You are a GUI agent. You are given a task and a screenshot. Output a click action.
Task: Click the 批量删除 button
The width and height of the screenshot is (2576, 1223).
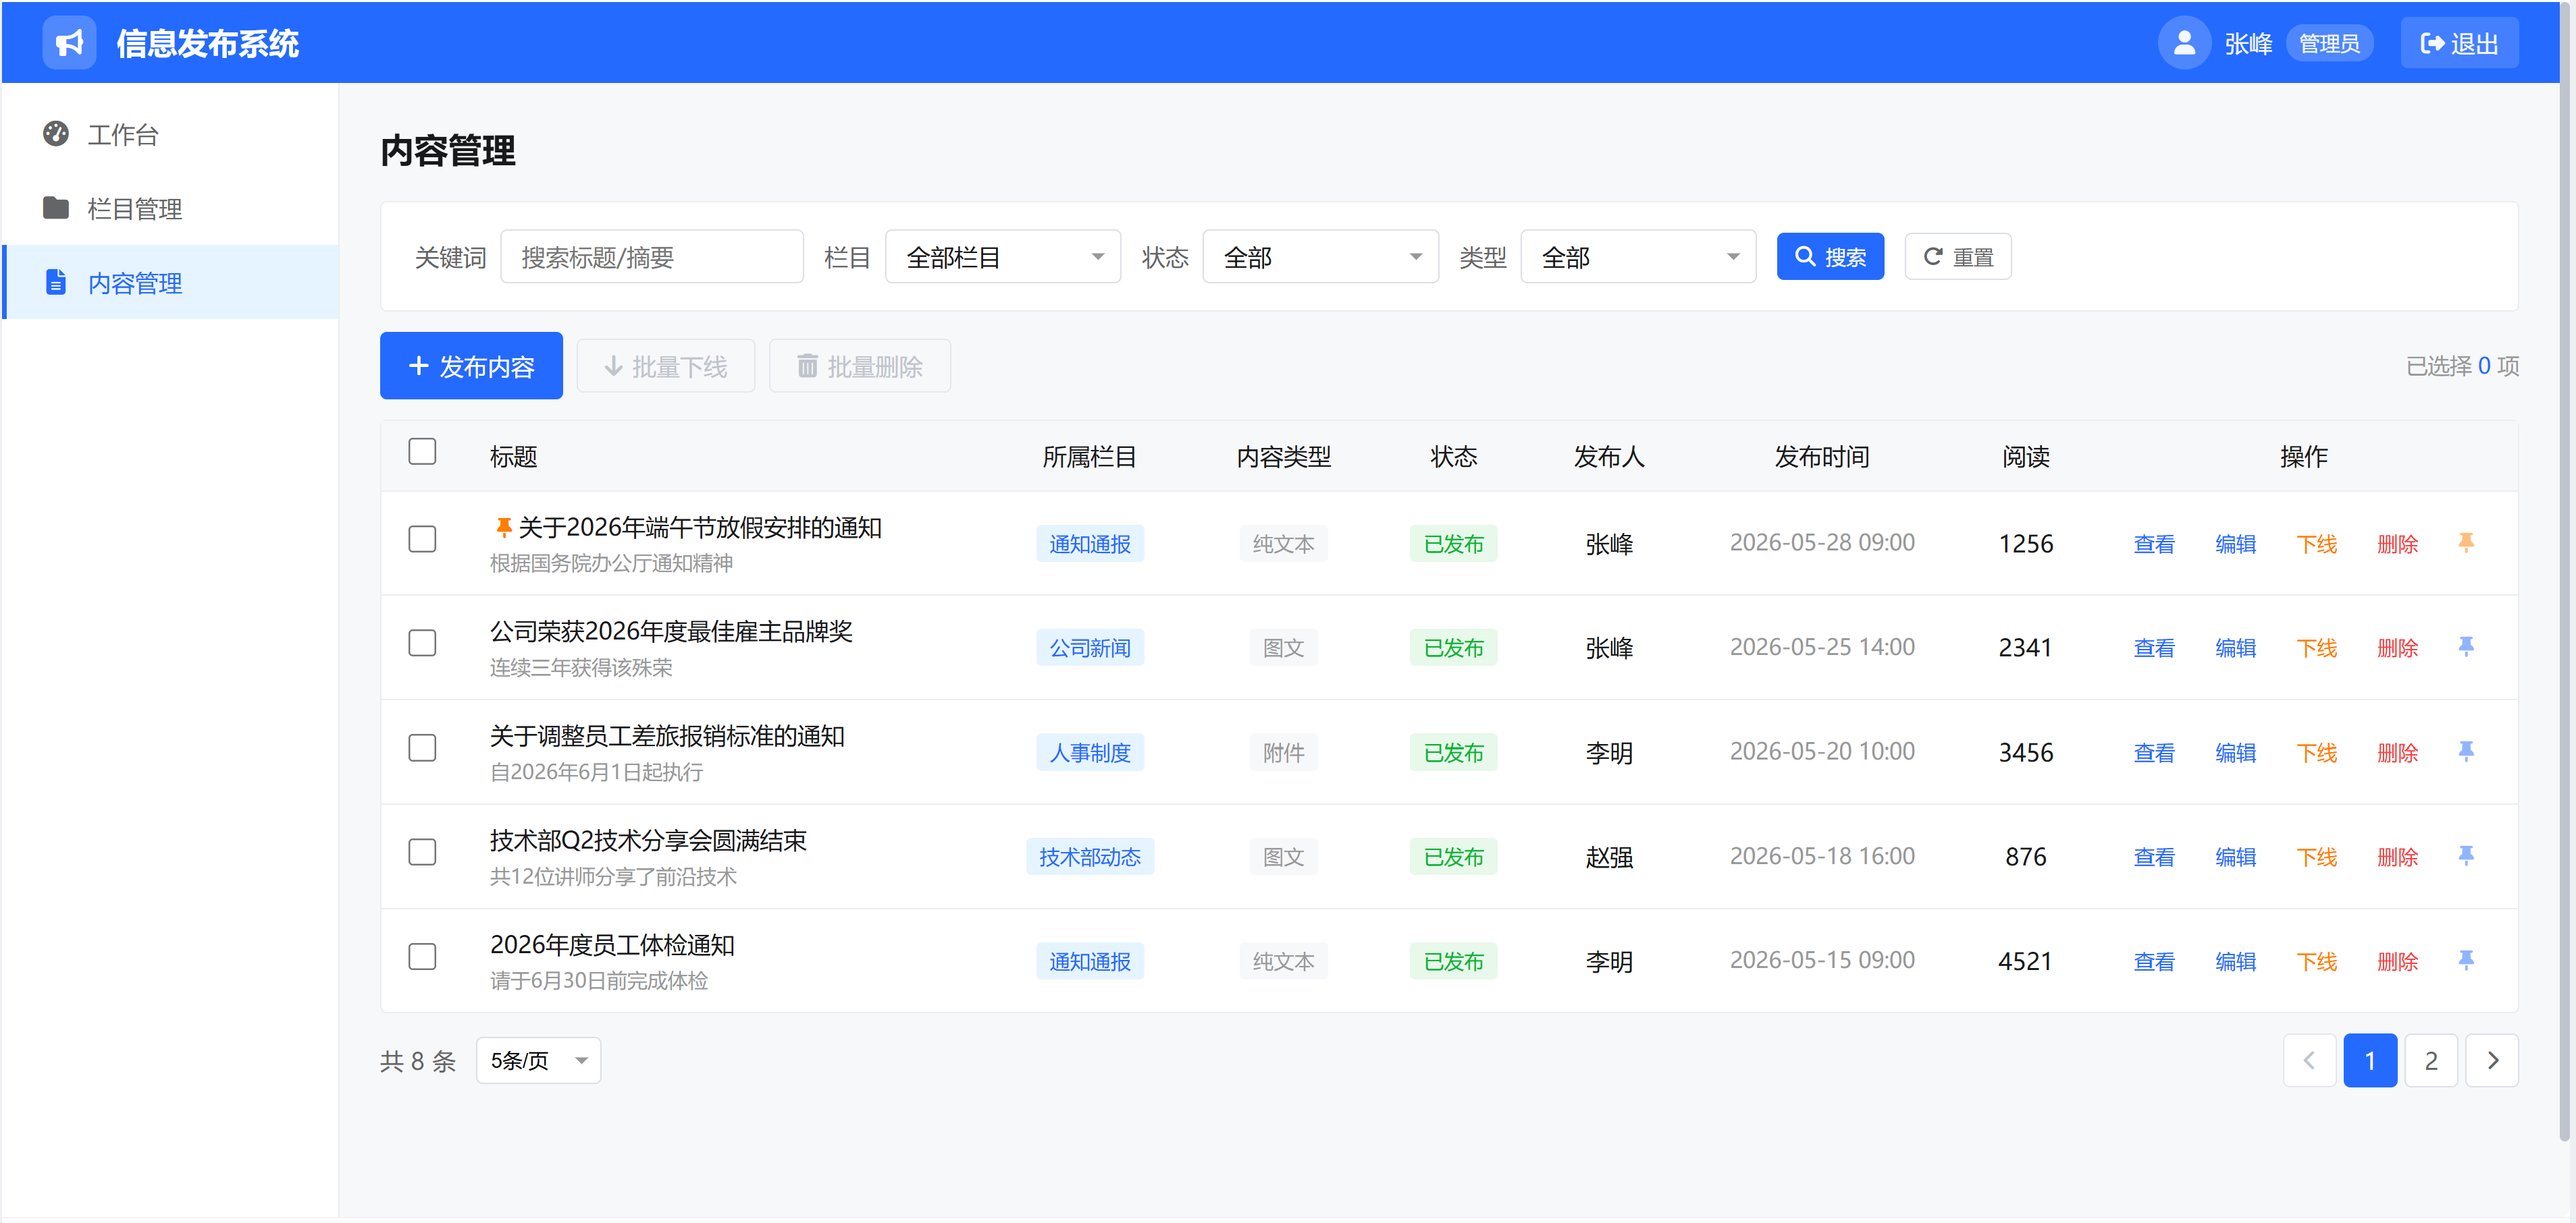coord(859,366)
